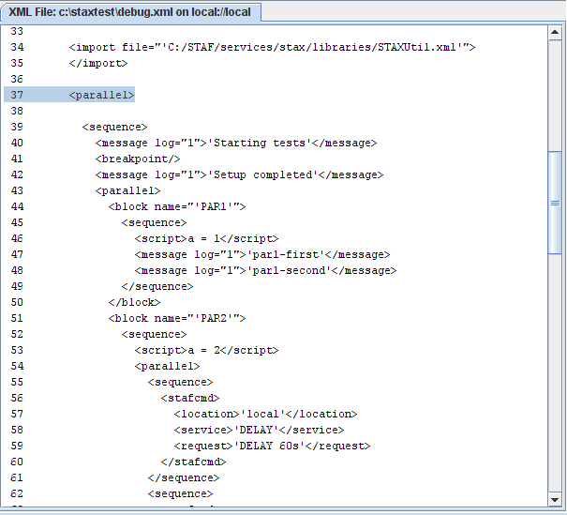Click the scrollbar up arrow

tap(555, 33)
